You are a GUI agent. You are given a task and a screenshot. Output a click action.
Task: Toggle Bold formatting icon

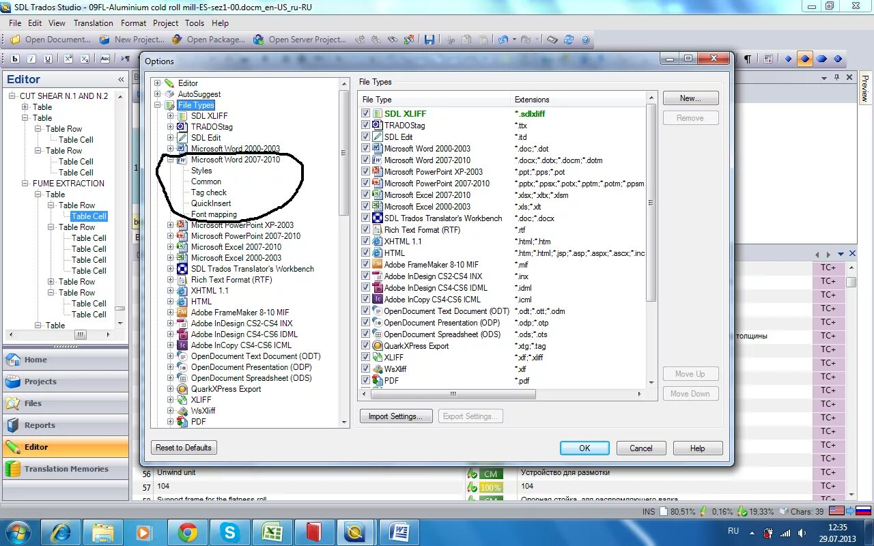[15, 59]
